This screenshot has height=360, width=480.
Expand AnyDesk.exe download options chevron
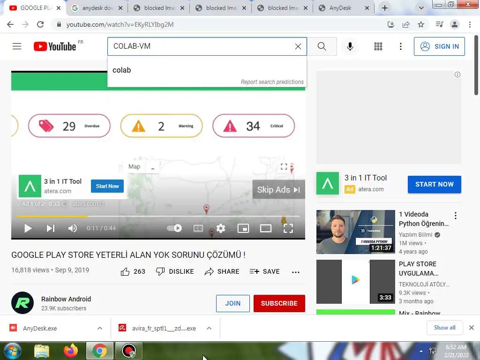(x=100, y=328)
